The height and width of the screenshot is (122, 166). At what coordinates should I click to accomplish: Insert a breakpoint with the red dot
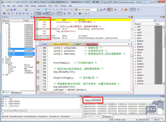(115, 10)
